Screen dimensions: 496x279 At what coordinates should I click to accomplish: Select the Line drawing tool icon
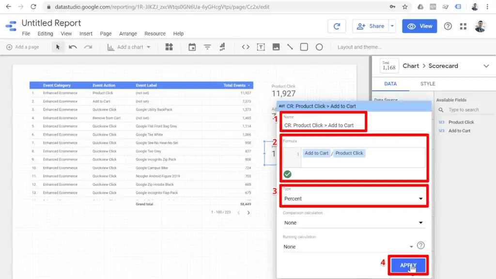pyautogui.click(x=291, y=47)
